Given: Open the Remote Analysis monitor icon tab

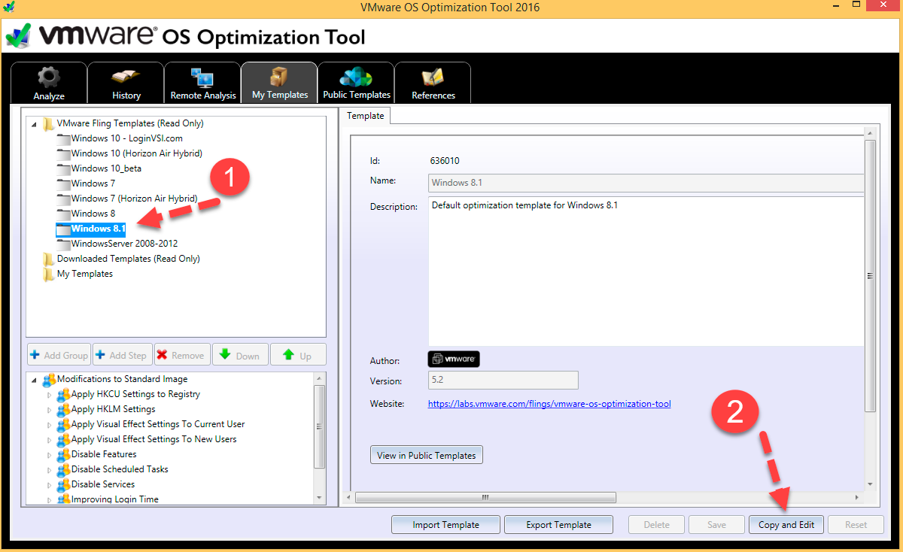Looking at the screenshot, I should click(202, 83).
